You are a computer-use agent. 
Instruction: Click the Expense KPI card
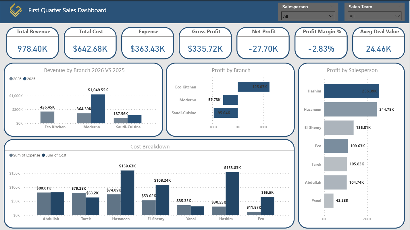[147, 43]
